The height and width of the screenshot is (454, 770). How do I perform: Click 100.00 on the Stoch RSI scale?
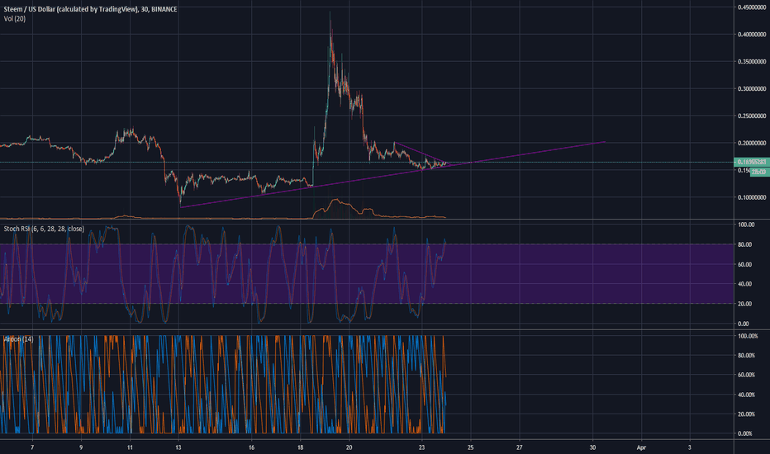[746, 225]
